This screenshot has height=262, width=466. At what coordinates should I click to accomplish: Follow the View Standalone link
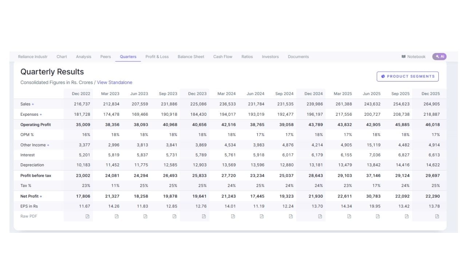(x=114, y=83)
